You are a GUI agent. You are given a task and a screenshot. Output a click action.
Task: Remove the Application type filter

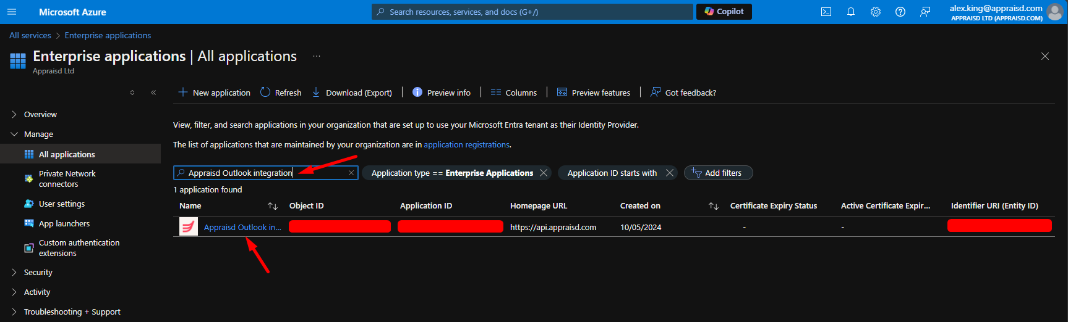544,173
